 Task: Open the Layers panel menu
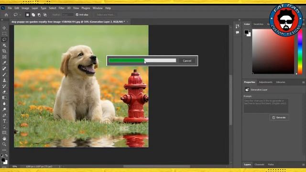pyautogui.click(x=303, y=164)
